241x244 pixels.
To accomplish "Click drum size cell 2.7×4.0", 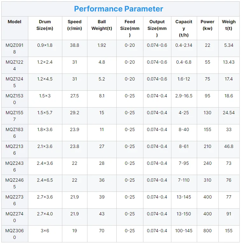I will pos(45,214).
